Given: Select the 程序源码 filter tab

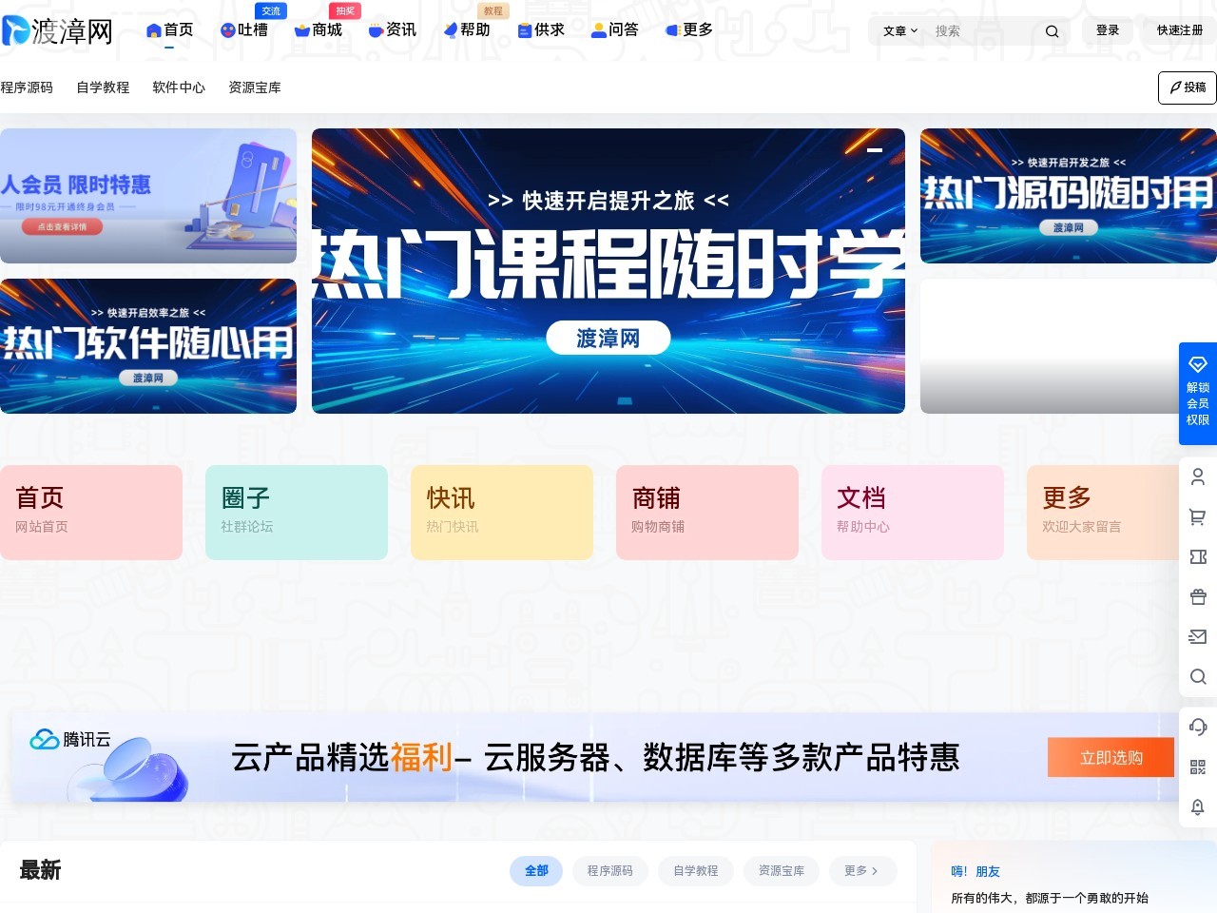Looking at the screenshot, I should [609, 870].
